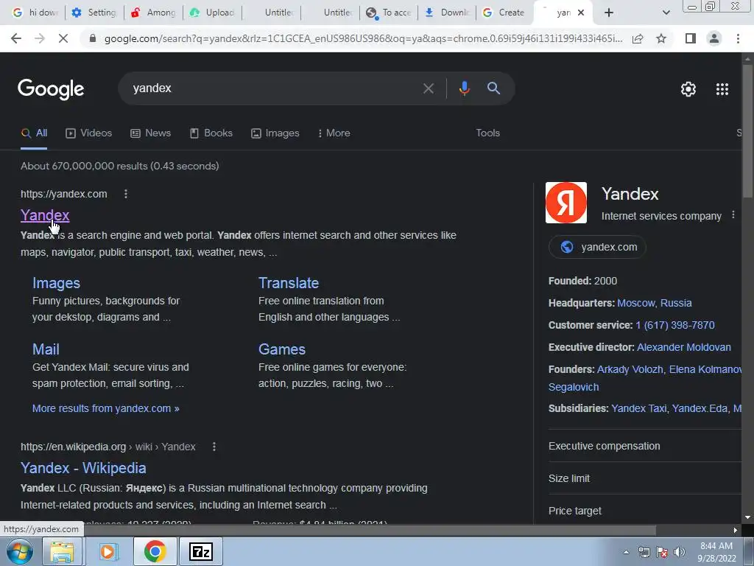Open the Google apps grid icon

[x=722, y=89]
